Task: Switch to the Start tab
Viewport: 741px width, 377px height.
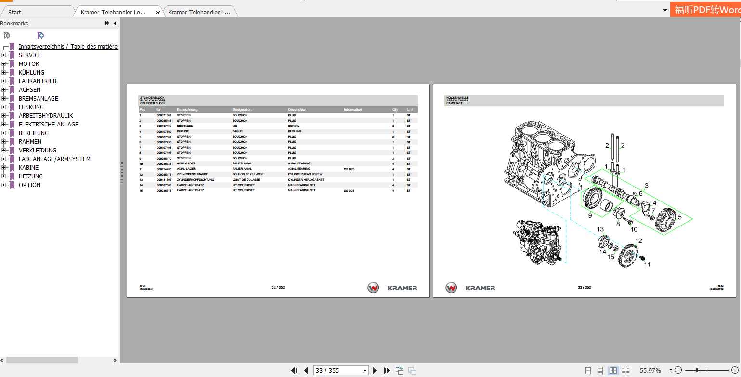Action: click(x=15, y=12)
